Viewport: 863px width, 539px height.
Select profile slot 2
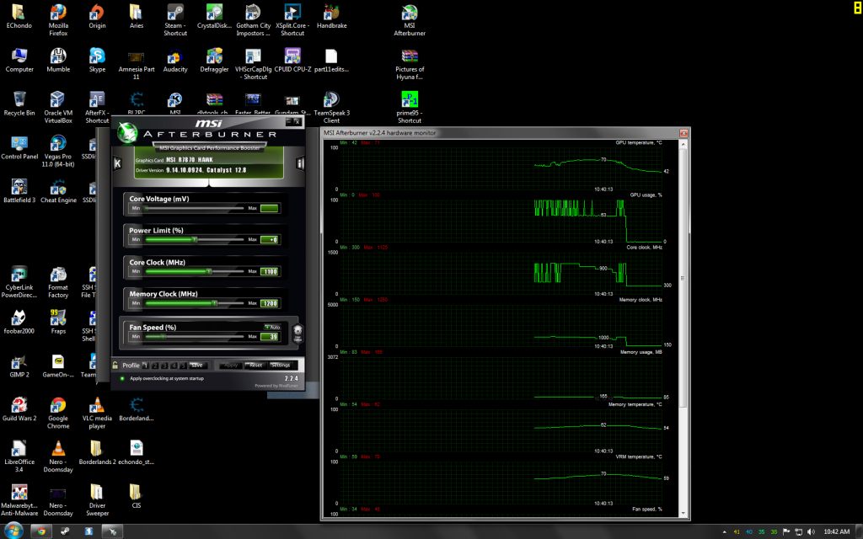pyautogui.click(x=155, y=366)
